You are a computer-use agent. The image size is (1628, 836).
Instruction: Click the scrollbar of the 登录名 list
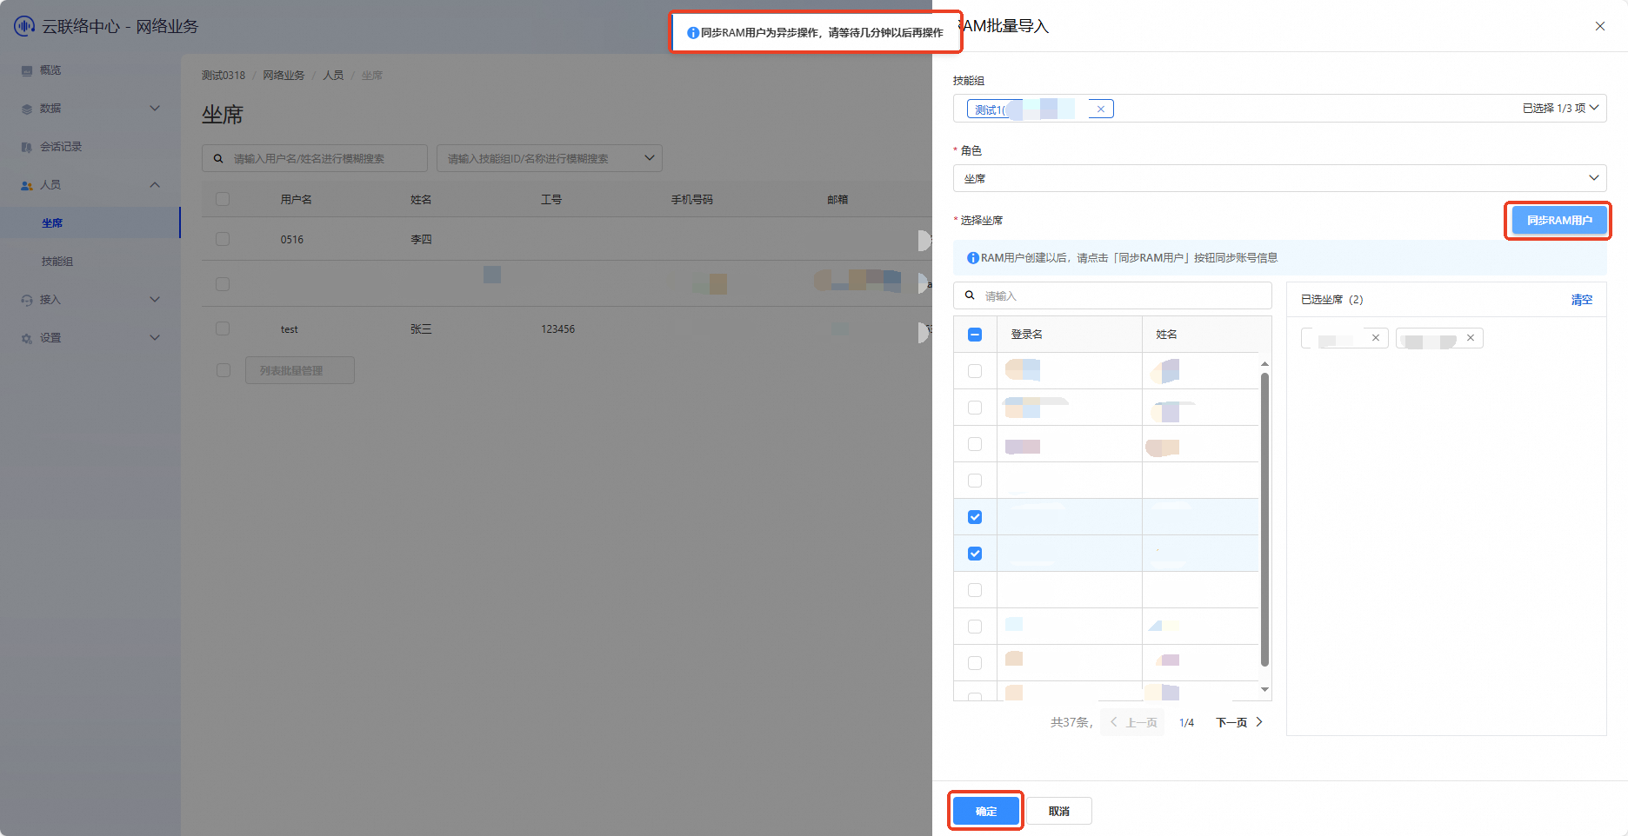coord(1264,520)
